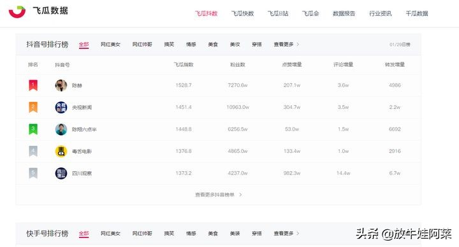Click chevron beside 查看更多抖音榜单
The image size is (459, 247).
tap(240, 195)
